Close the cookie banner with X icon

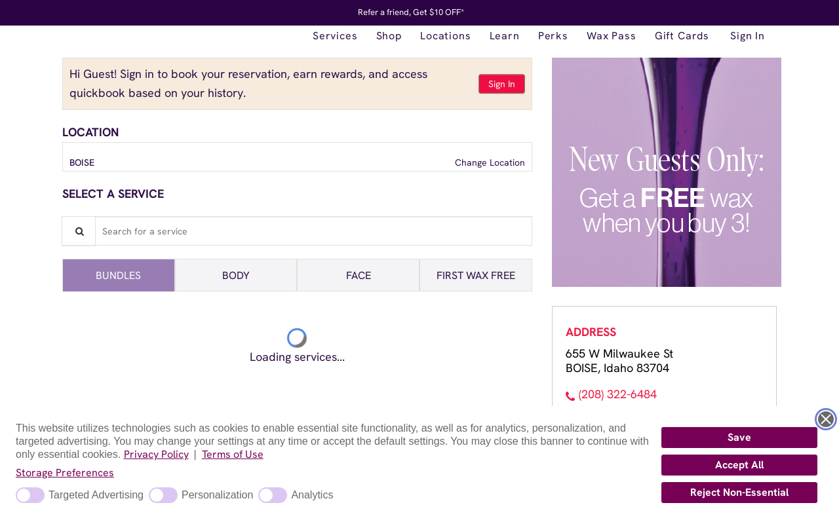pos(826,419)
